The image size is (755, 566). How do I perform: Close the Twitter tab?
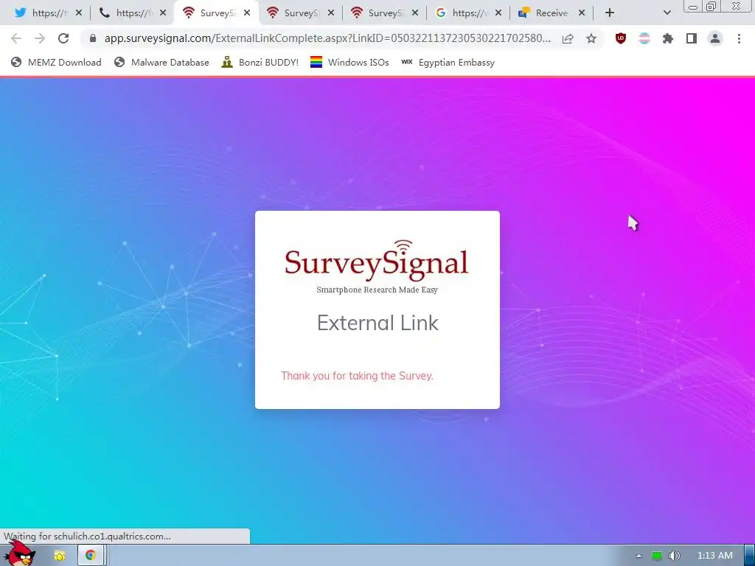(79, 13)
